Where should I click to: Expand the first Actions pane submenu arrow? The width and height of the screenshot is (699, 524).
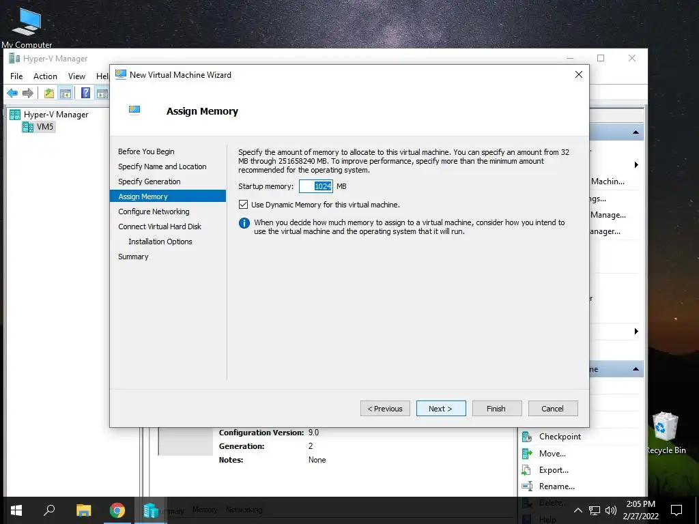point(636,165)
